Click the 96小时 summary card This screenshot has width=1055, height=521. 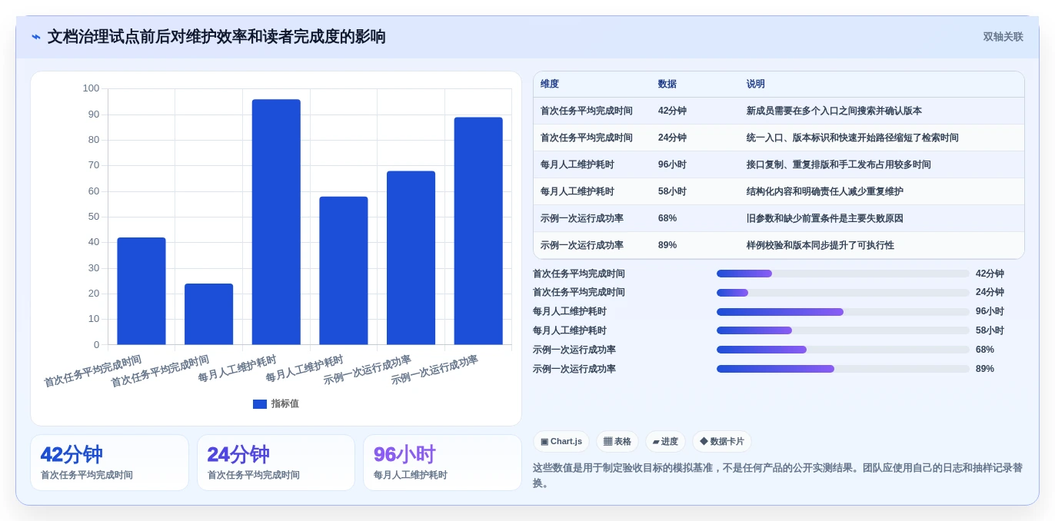click(x=442, y=463)
